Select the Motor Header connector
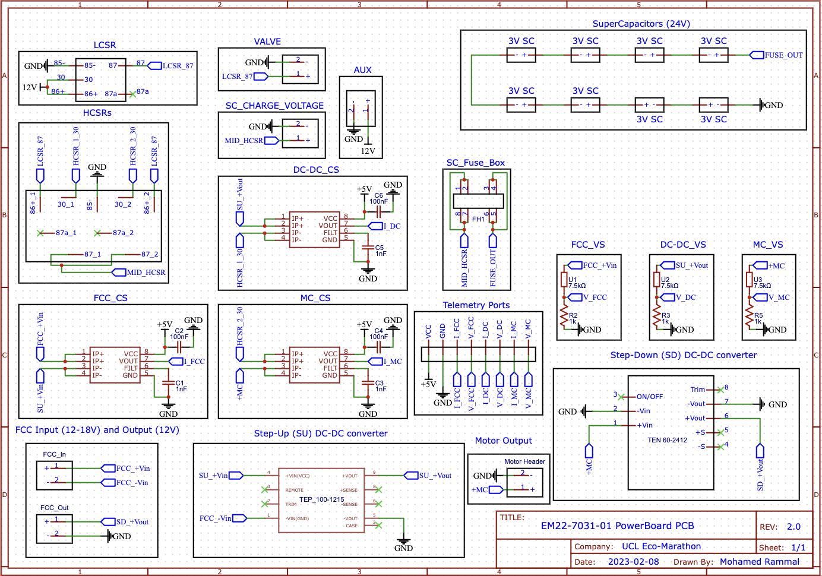 pos(524,482)
